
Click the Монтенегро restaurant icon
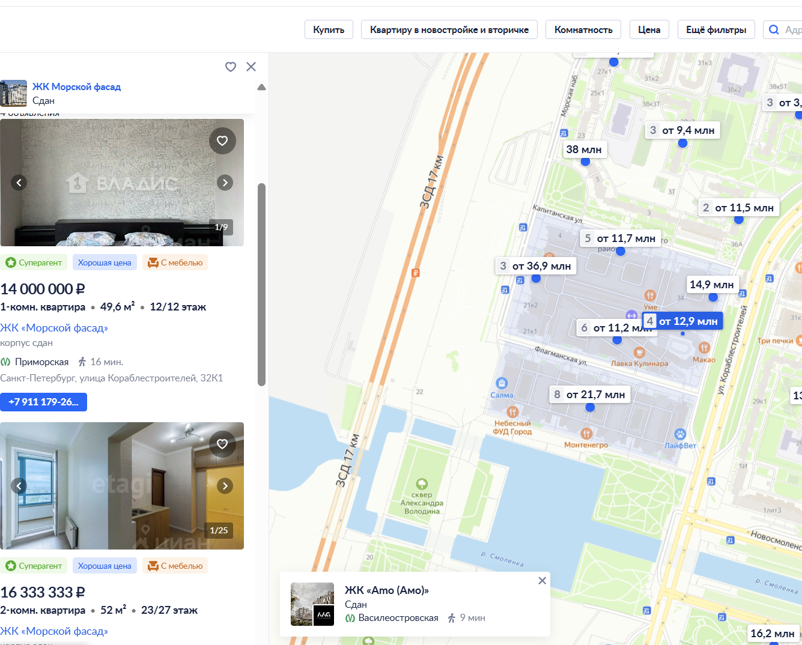[586, 434]
